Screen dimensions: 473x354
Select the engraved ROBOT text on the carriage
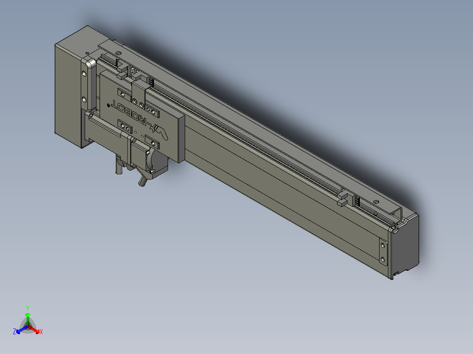coord(129,113)
